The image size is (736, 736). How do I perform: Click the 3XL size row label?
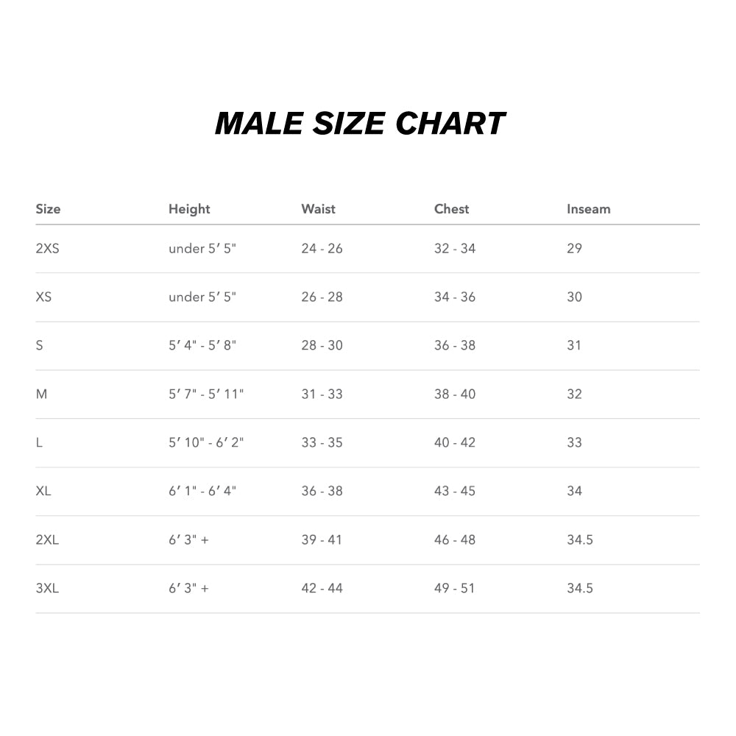pos(47,589)
